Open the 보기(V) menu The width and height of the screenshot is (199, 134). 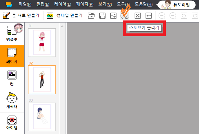(105, 4)
